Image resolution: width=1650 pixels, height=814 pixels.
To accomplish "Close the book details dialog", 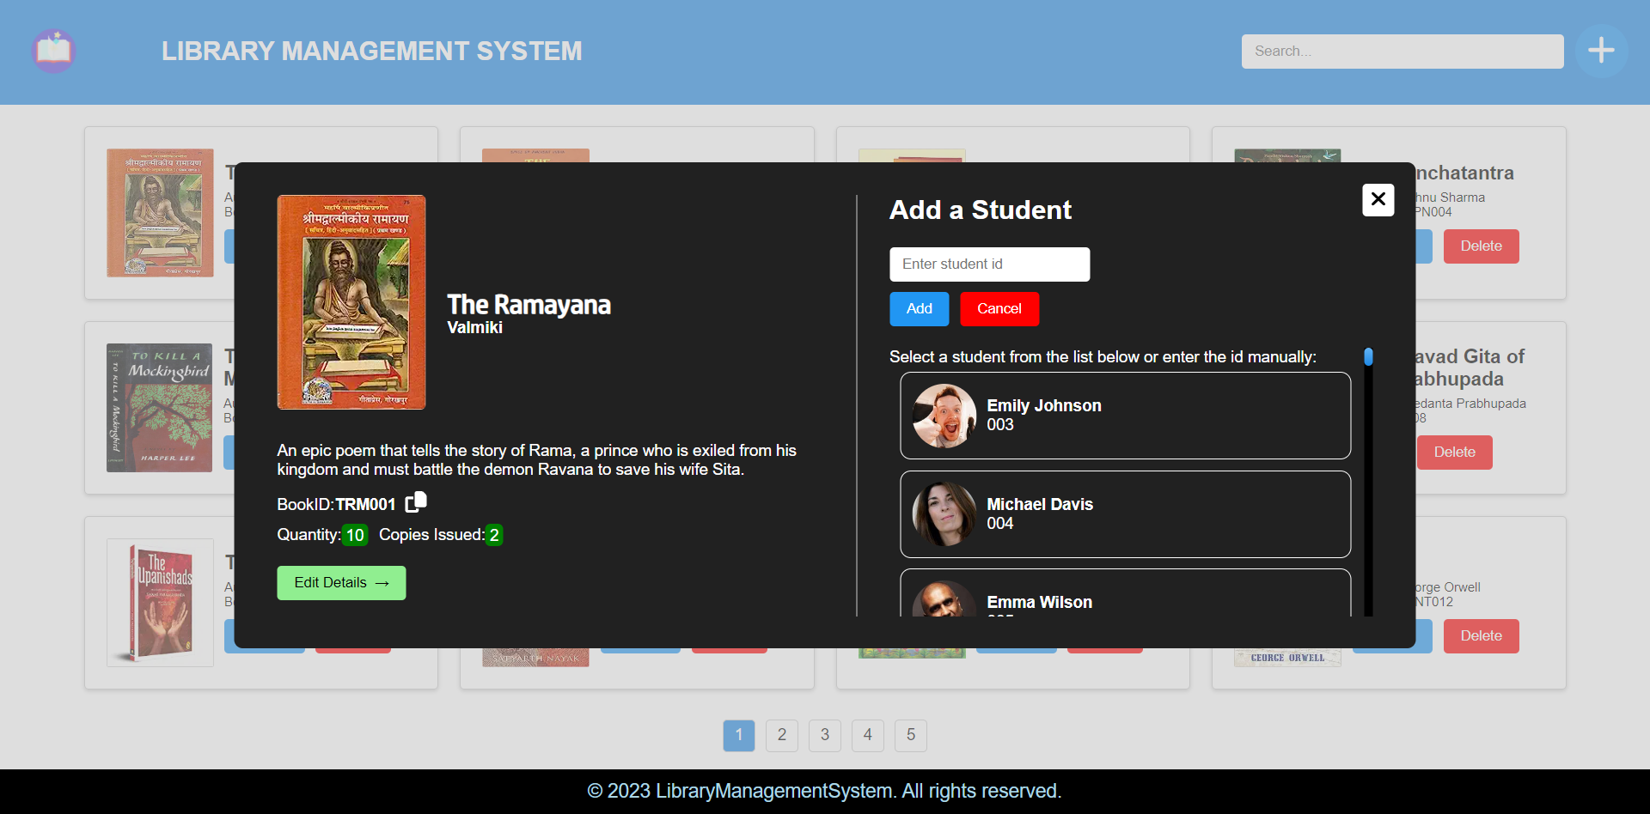I will click(1378, 199).
